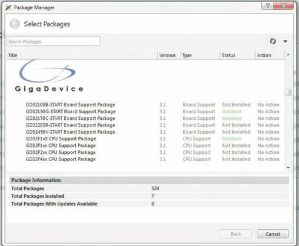Click No Action for GD32450V-START package
Screen dimensions: 299x246
tap(268, 132)
